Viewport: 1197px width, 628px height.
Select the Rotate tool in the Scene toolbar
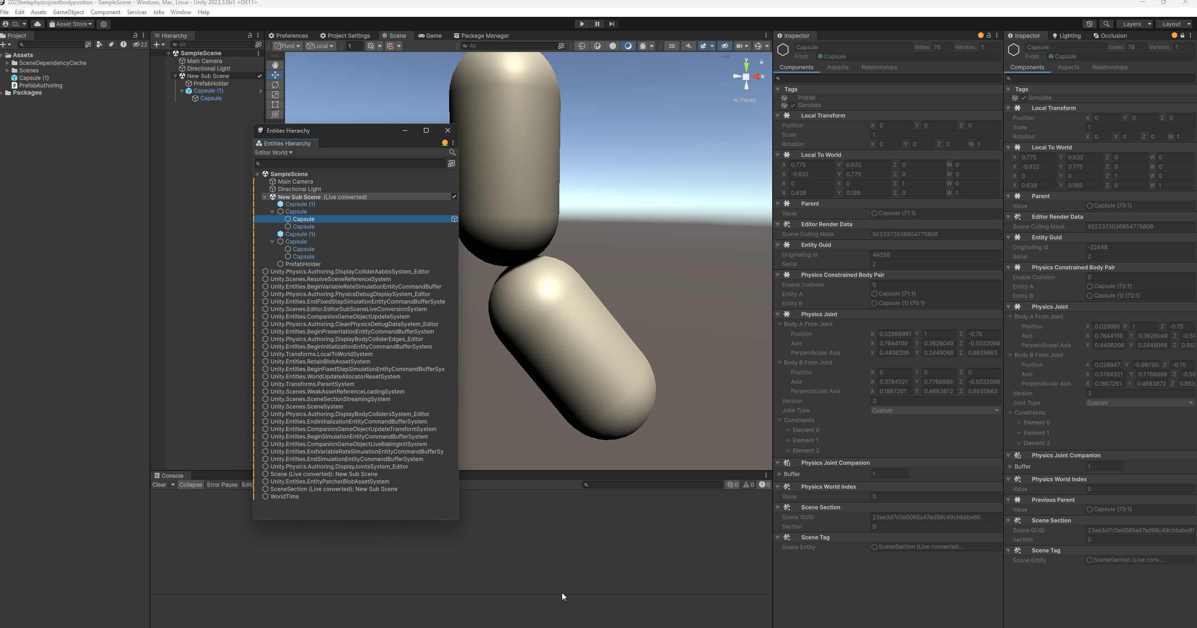click(275, 85)
